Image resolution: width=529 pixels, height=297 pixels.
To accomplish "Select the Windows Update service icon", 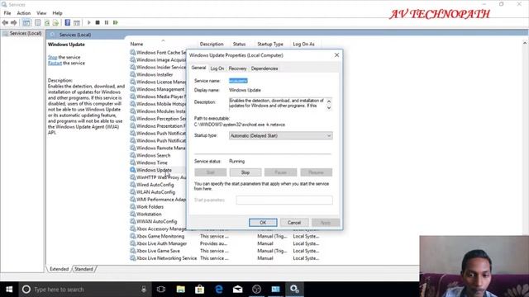I will click(x=132, y=170).
